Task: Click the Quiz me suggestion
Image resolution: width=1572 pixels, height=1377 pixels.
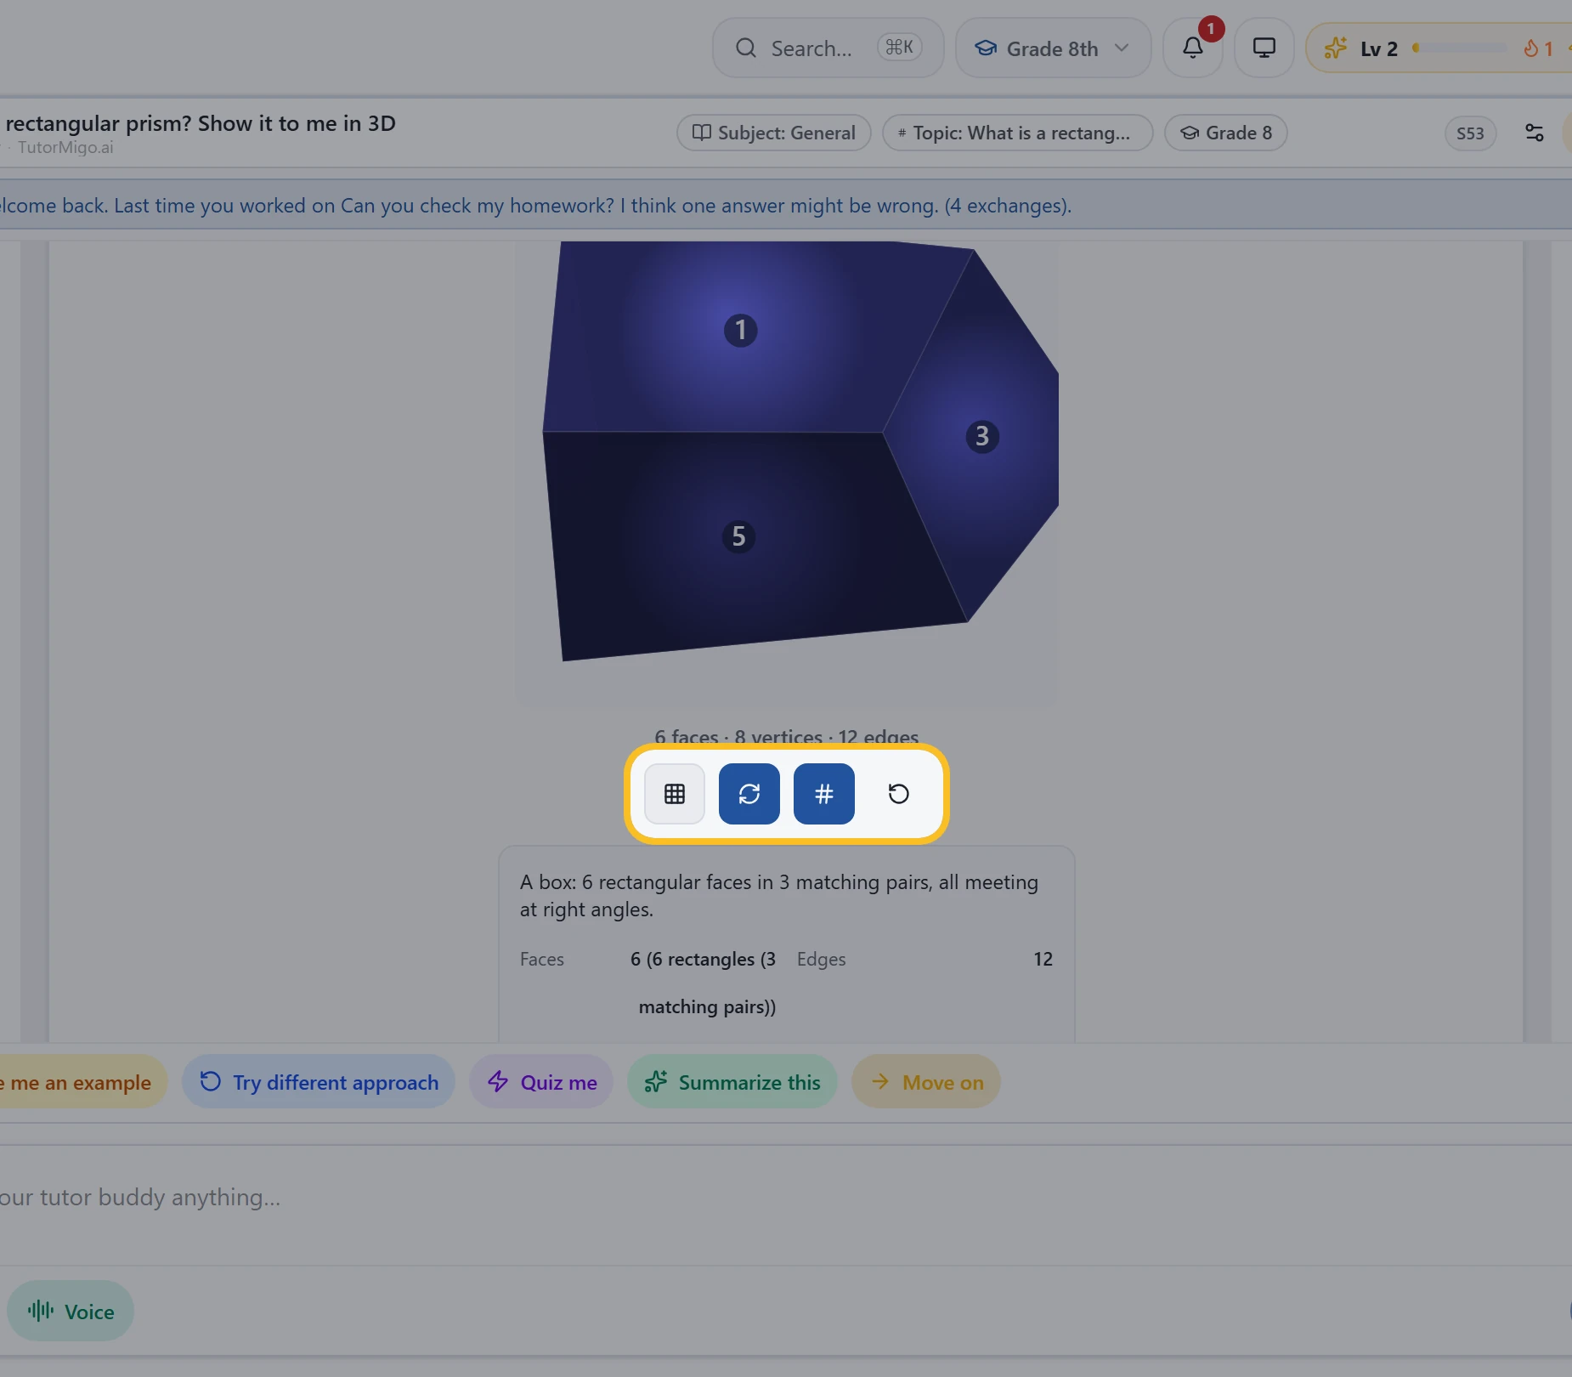Action: click(541, 1082)
